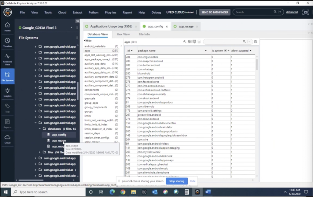Viewport: 313px width, 197px height.
Task: Collapse the databases folder
Action: pyautogui.click(x=39, y=129)
